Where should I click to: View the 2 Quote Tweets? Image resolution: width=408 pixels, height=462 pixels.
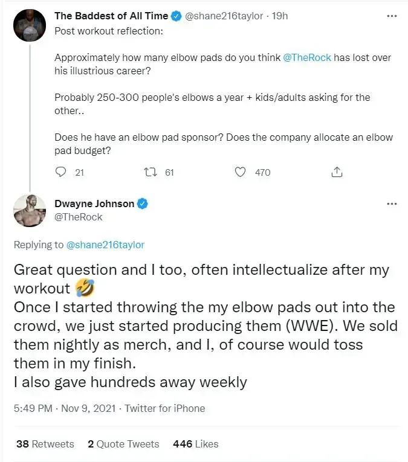123,444
